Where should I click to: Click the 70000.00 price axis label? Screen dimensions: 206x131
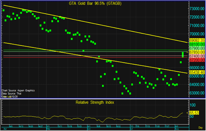click(x=197, y=34)
